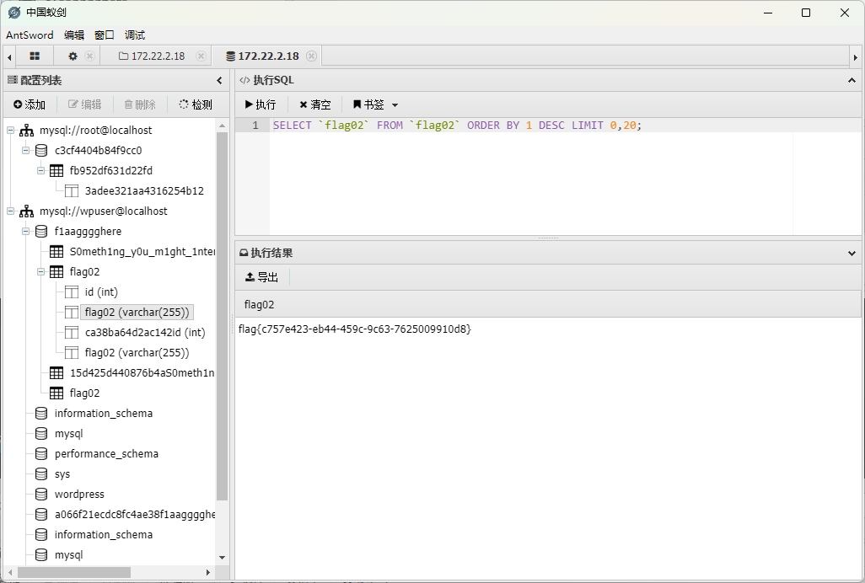Collapse the 配置列表 sidebar
The height and width of the screenshot is (583, 865).
(219, 80)
